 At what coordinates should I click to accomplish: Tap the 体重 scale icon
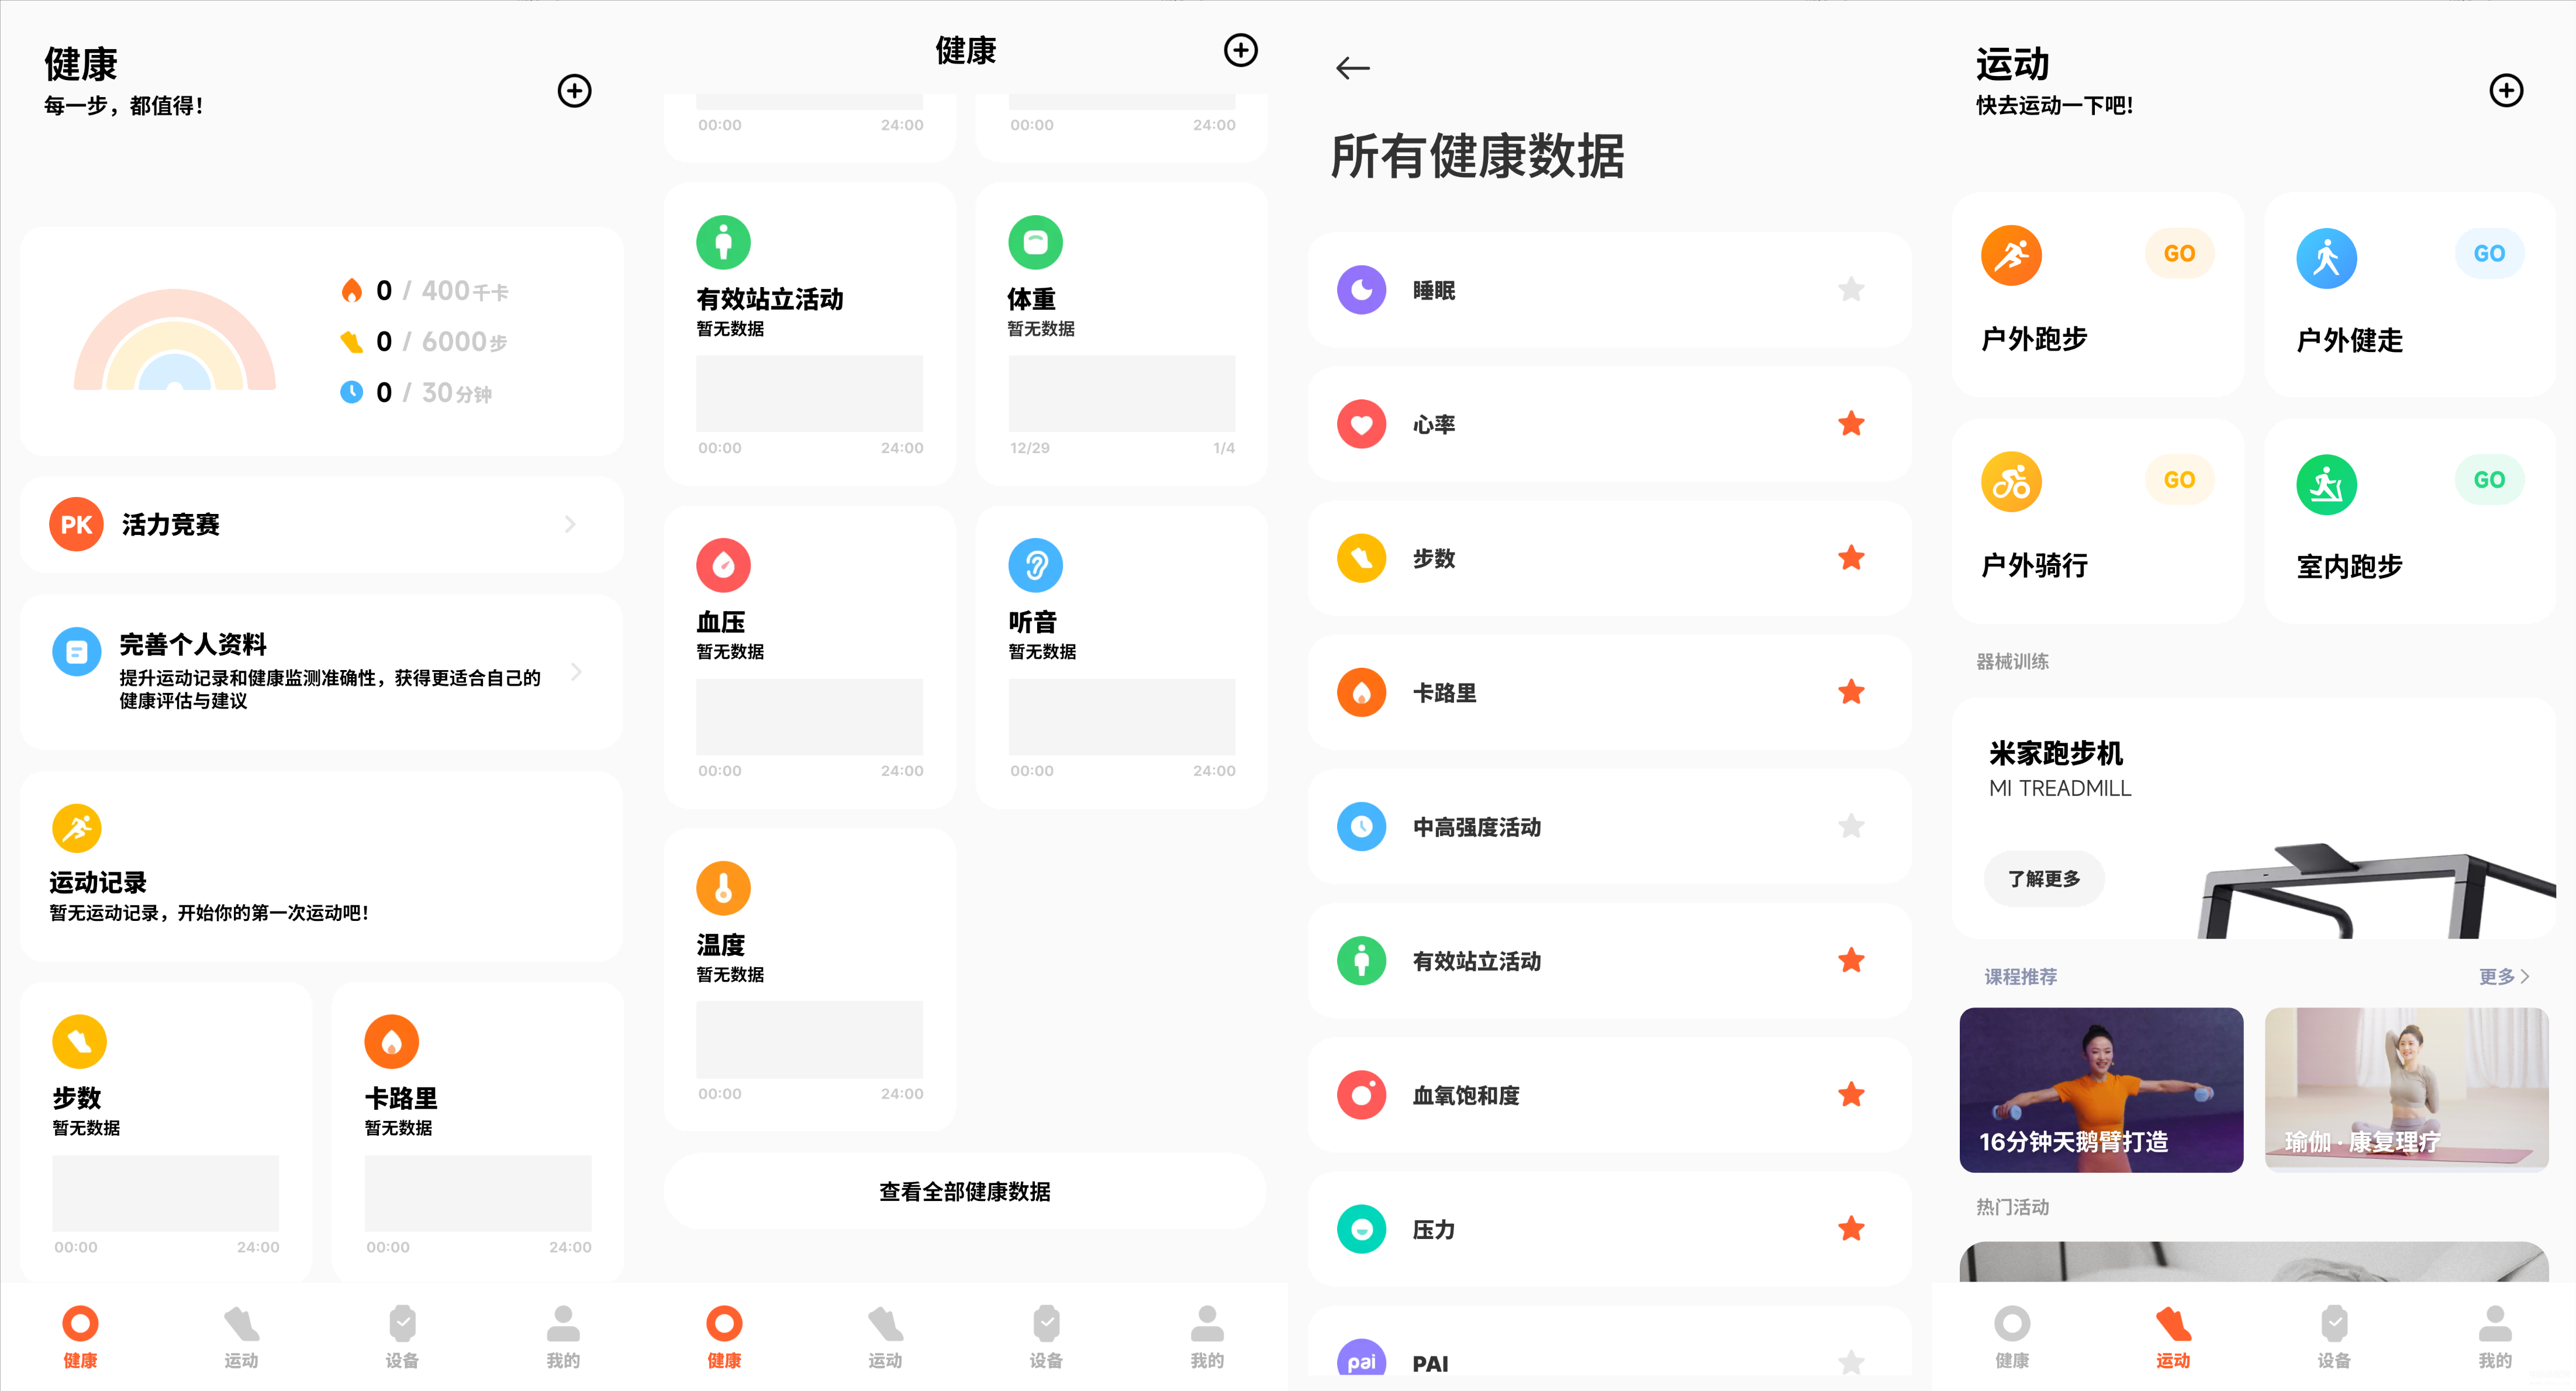click(x=1035, y=242)
